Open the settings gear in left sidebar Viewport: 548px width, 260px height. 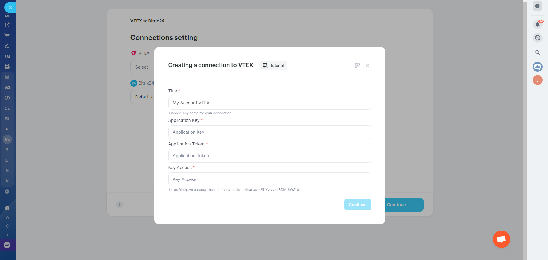[x=7, y=226]
